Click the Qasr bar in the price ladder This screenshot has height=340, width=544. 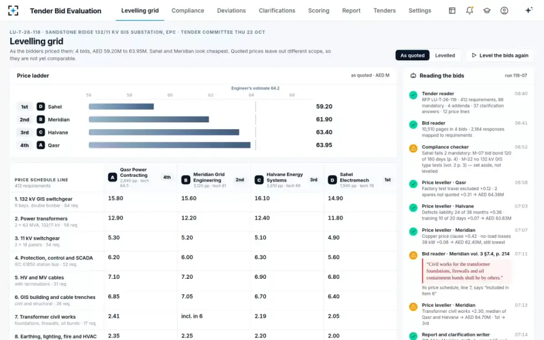(170, 146)
